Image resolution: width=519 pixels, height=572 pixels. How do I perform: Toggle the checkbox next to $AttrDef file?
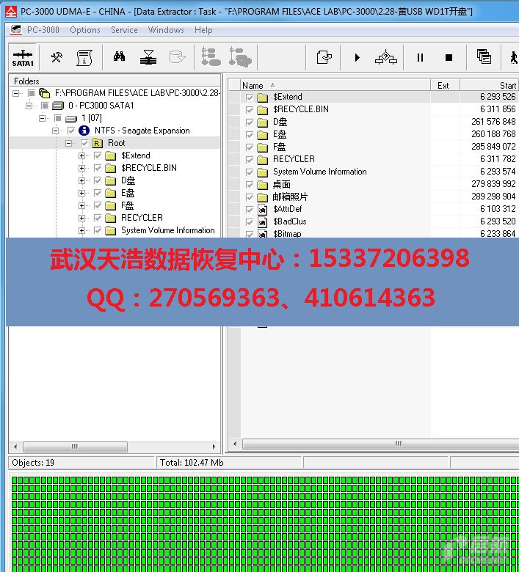[250, 209]
